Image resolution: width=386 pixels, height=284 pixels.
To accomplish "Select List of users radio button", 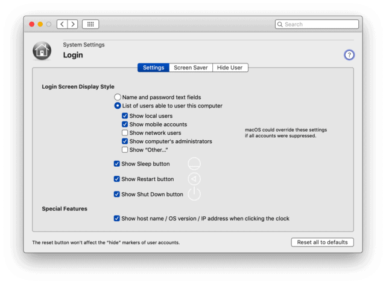I will coord(118,106).
